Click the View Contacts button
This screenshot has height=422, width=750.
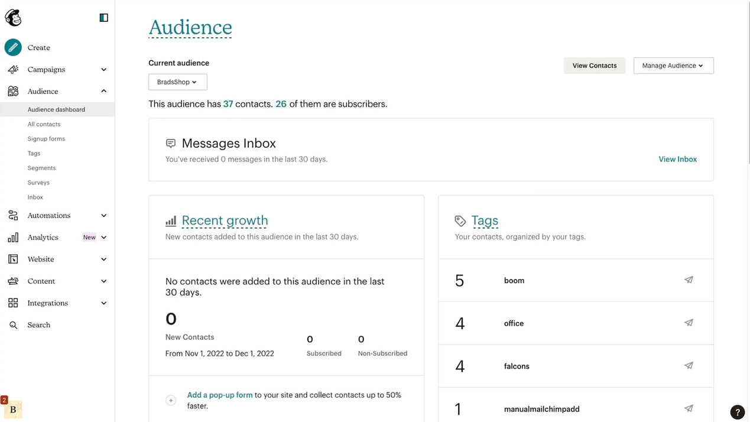coord(594,66)
